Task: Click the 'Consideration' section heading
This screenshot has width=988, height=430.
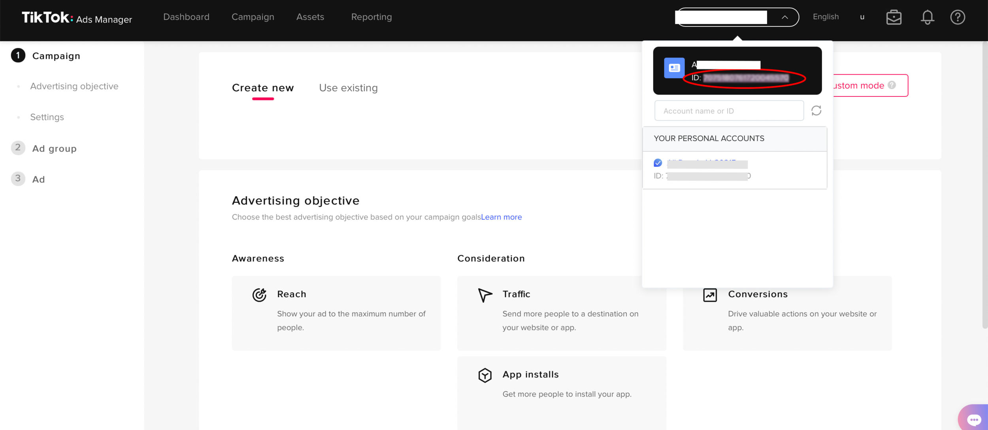Action: [x=491, y=258]
